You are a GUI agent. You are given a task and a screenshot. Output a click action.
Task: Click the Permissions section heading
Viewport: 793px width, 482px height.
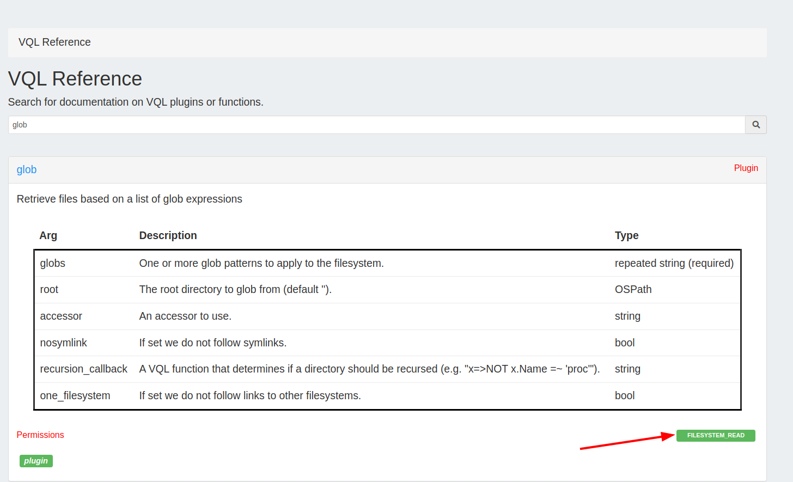(x=40, y=435)
